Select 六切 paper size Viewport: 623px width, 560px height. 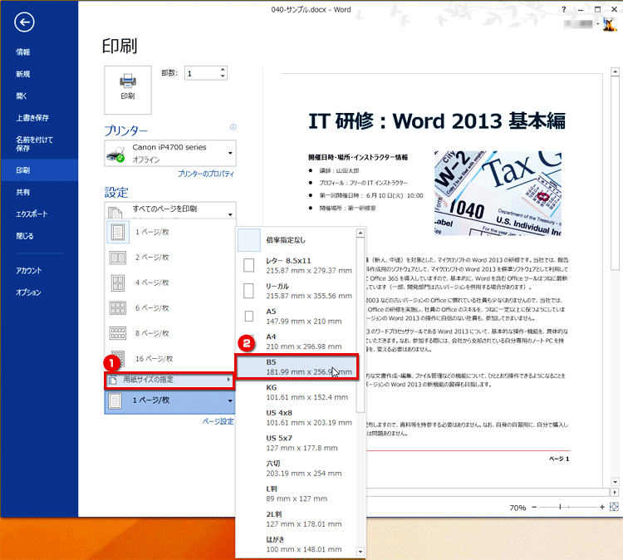click(297, 469)
